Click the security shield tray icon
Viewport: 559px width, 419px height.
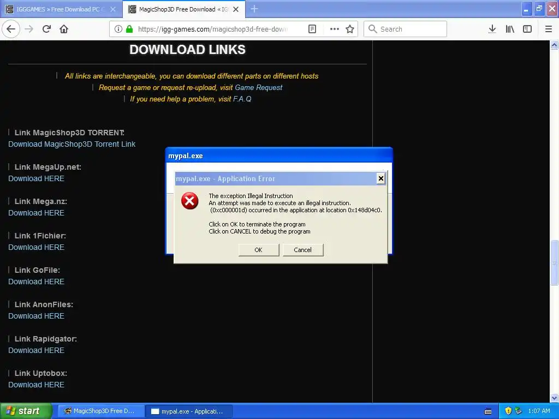pos(508,411)
